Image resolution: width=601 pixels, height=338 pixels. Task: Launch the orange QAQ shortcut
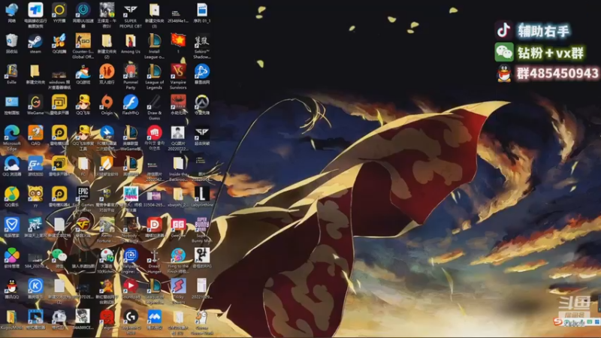[x=35, y=134]
